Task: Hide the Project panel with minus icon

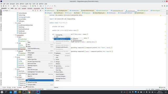Action: (43, 10)
